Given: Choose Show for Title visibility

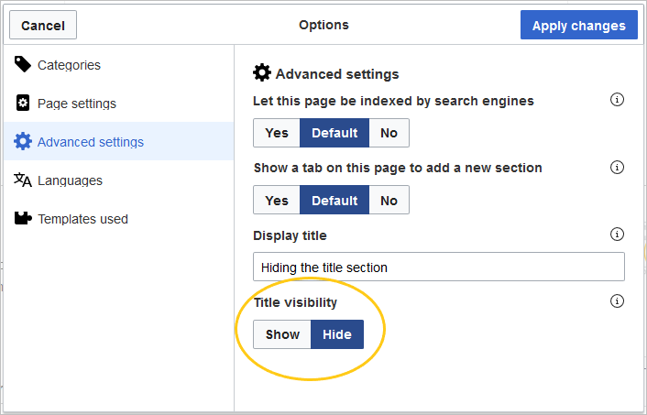Looking at the screenshot, I should tap(282, 334).
